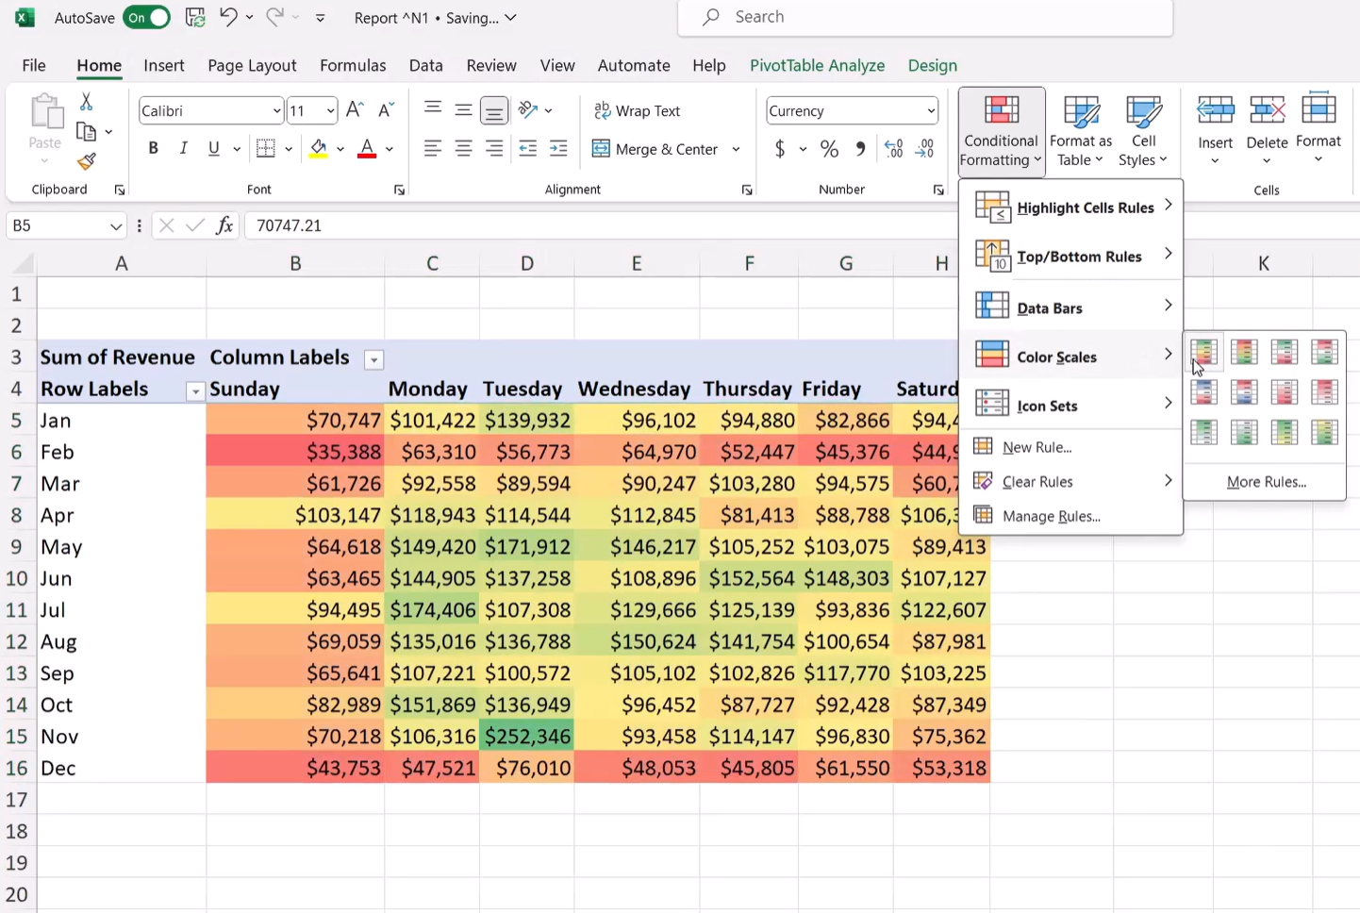The height and width of the screenshot is (913, 1360).
Task: Open the Font dialog launcher
Action: (x=399, y=191)
